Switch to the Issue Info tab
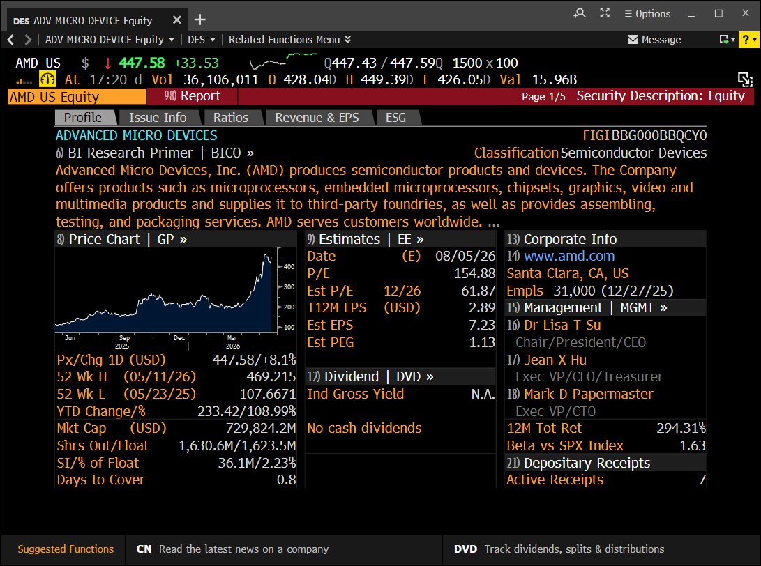The image size is (761, 566). pyautogui.click(x=158, y=118)
